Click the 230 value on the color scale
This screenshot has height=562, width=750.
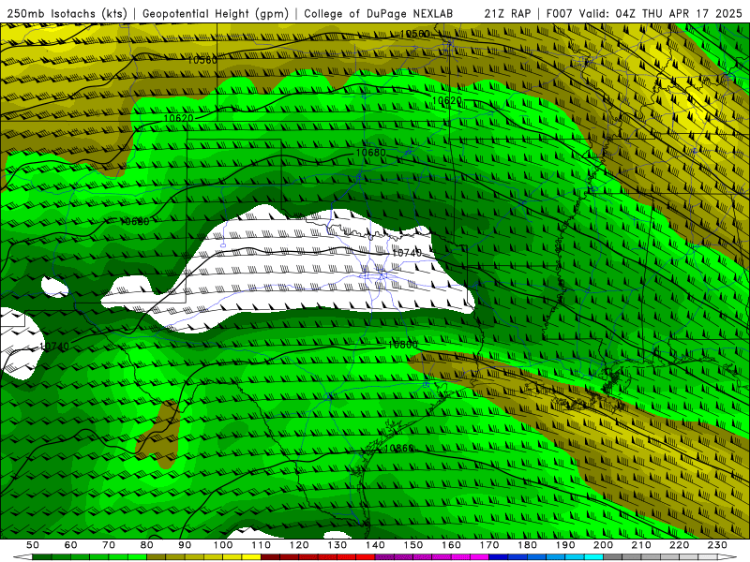coord(717,545)
